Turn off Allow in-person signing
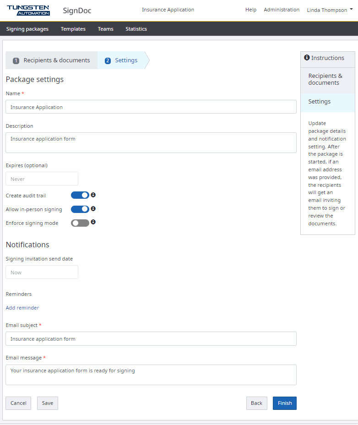The height and width of the screenshot is (425, 358). coord(80,209)
